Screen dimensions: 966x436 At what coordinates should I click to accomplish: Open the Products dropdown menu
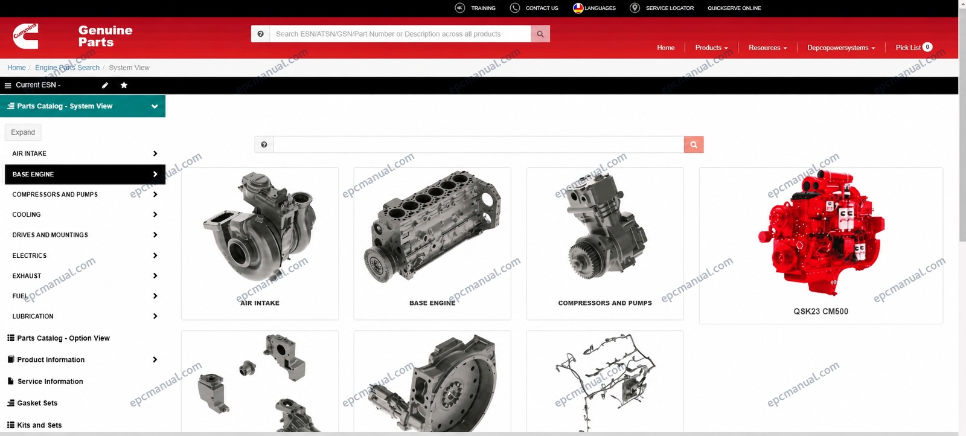711,48
